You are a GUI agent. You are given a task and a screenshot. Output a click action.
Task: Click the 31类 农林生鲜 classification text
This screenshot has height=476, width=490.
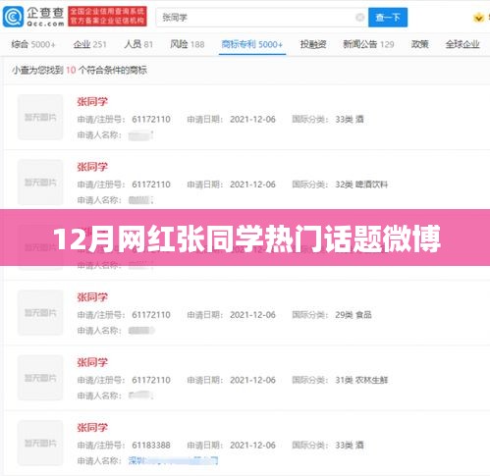click(x=361, y=380)
